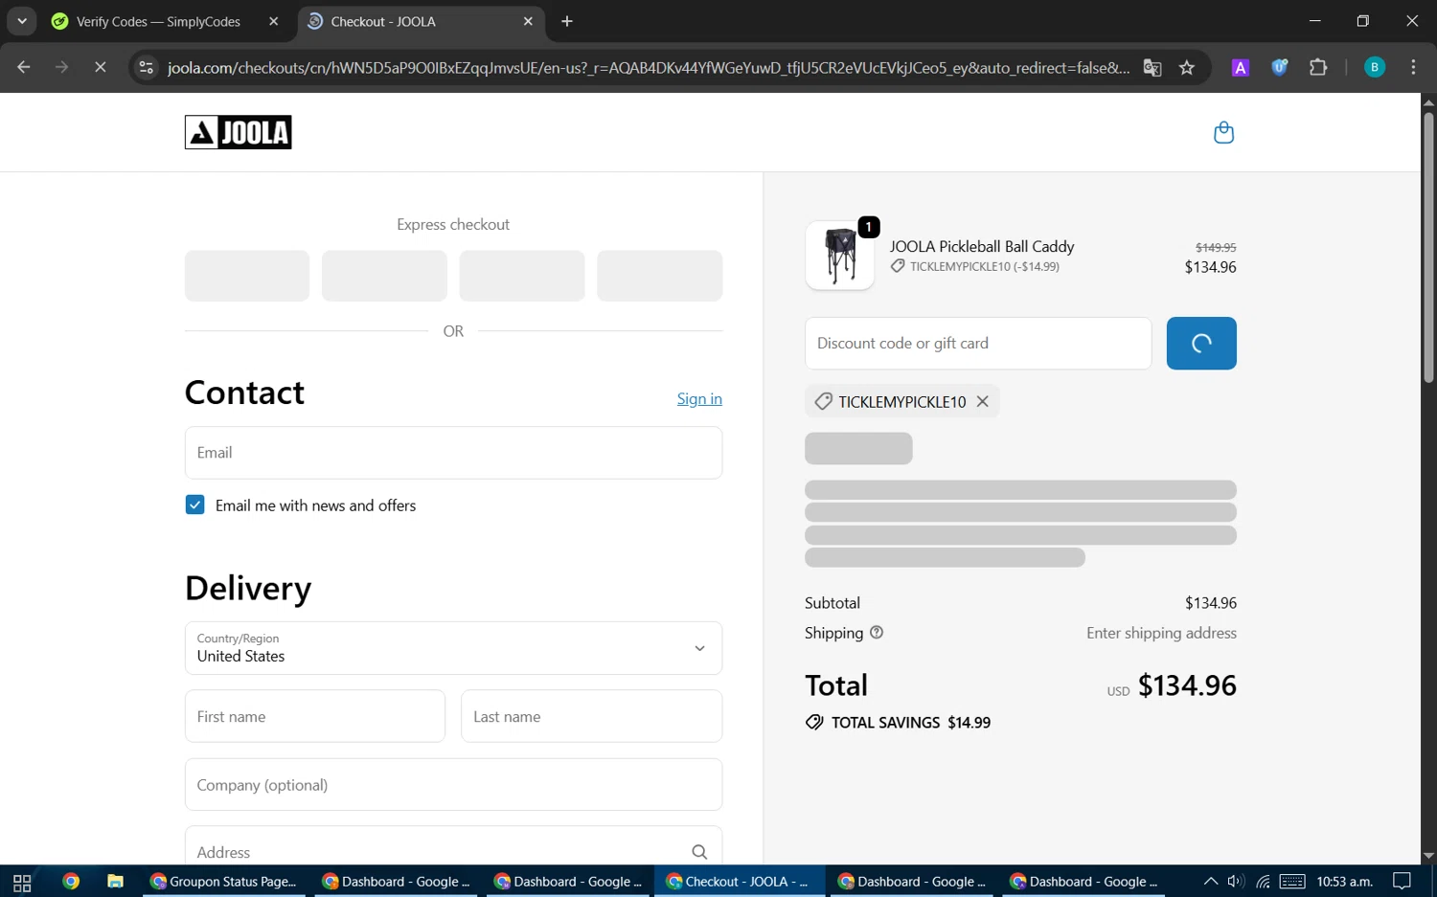Click the TOTAL SAVINGS $14.99 text

(910, 723)
